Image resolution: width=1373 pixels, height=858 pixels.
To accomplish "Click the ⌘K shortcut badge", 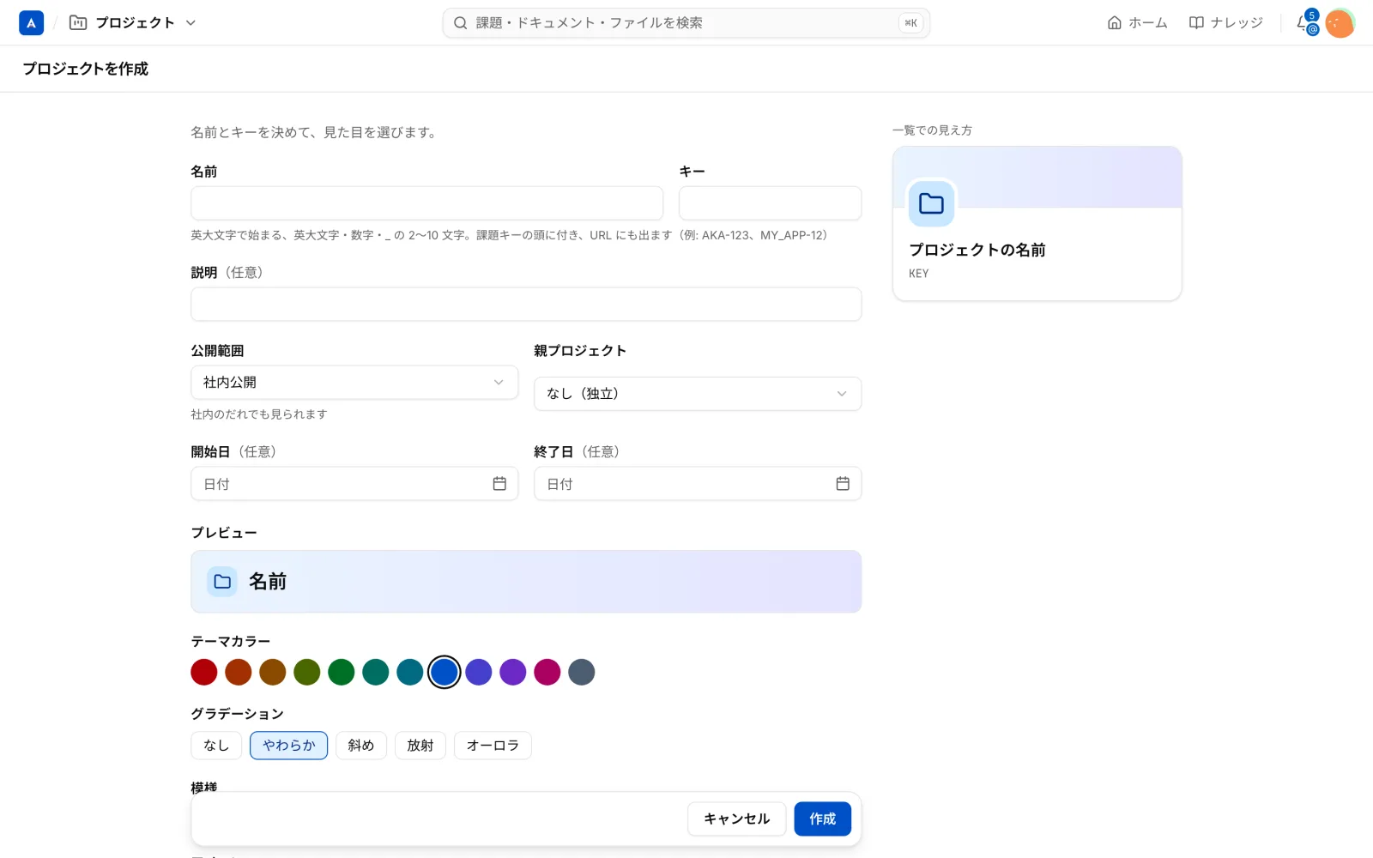I will [911, 23].
